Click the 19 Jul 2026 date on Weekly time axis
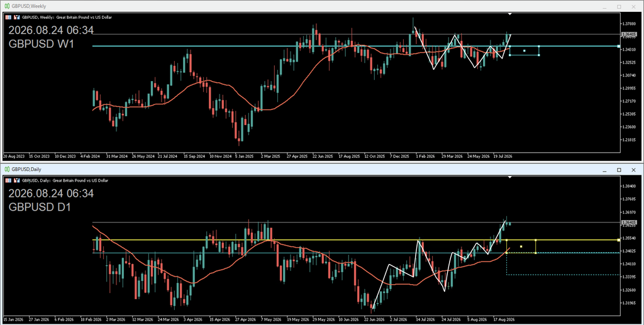The width and height of the screenshot is (644, 325). pos(503,157)
